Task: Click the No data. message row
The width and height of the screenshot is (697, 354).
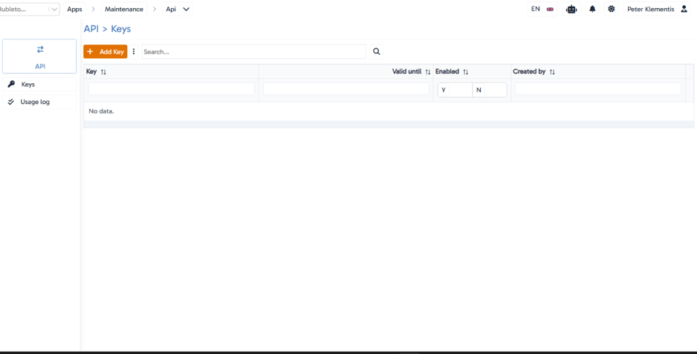Action: coord(389,111)
